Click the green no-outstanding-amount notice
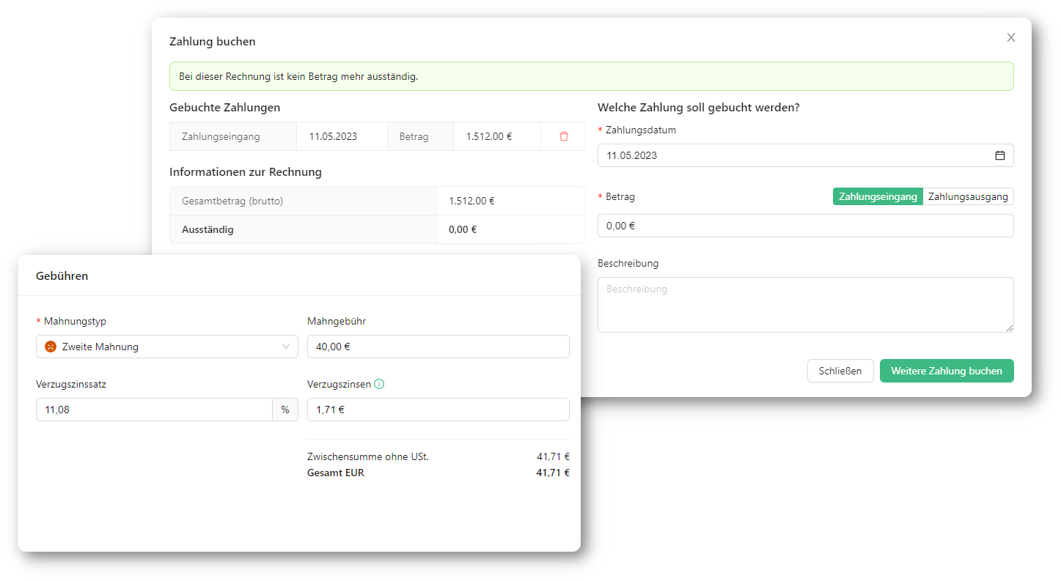Viewport: 1061px width, 581px height. click(x=591, y=76)
